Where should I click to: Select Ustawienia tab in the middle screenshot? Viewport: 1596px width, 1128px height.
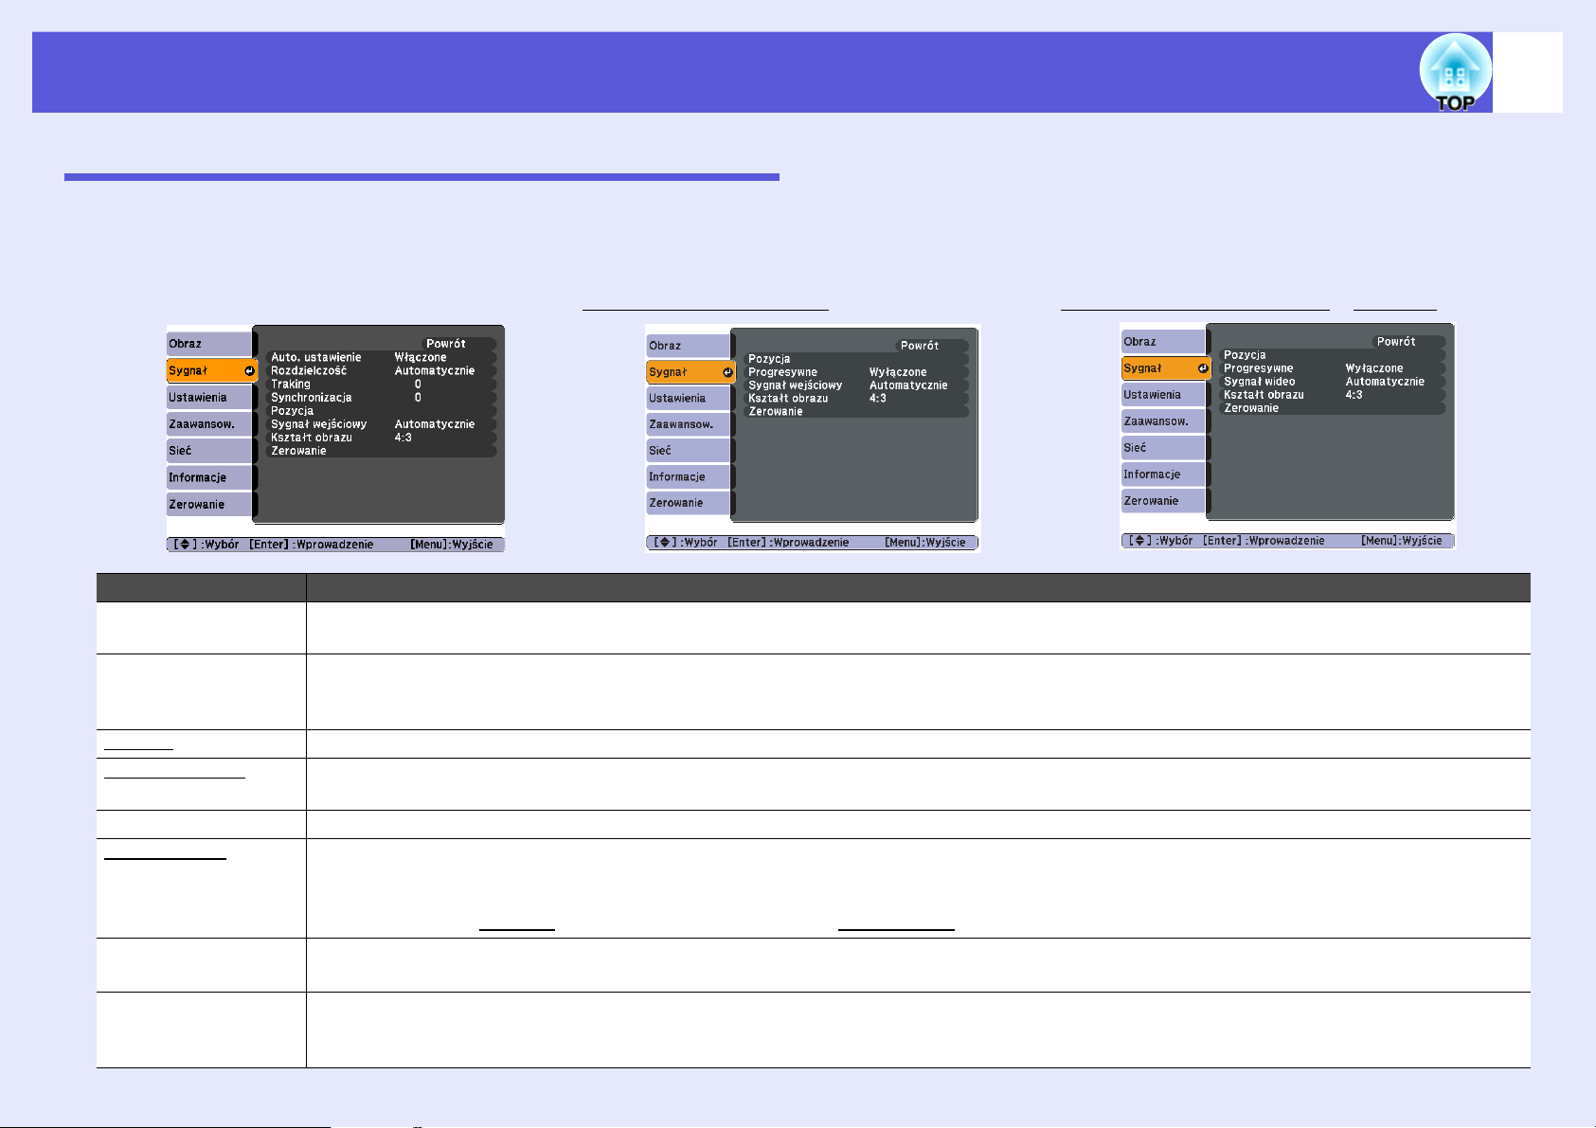pyautogui.click(x=689, y=399)
